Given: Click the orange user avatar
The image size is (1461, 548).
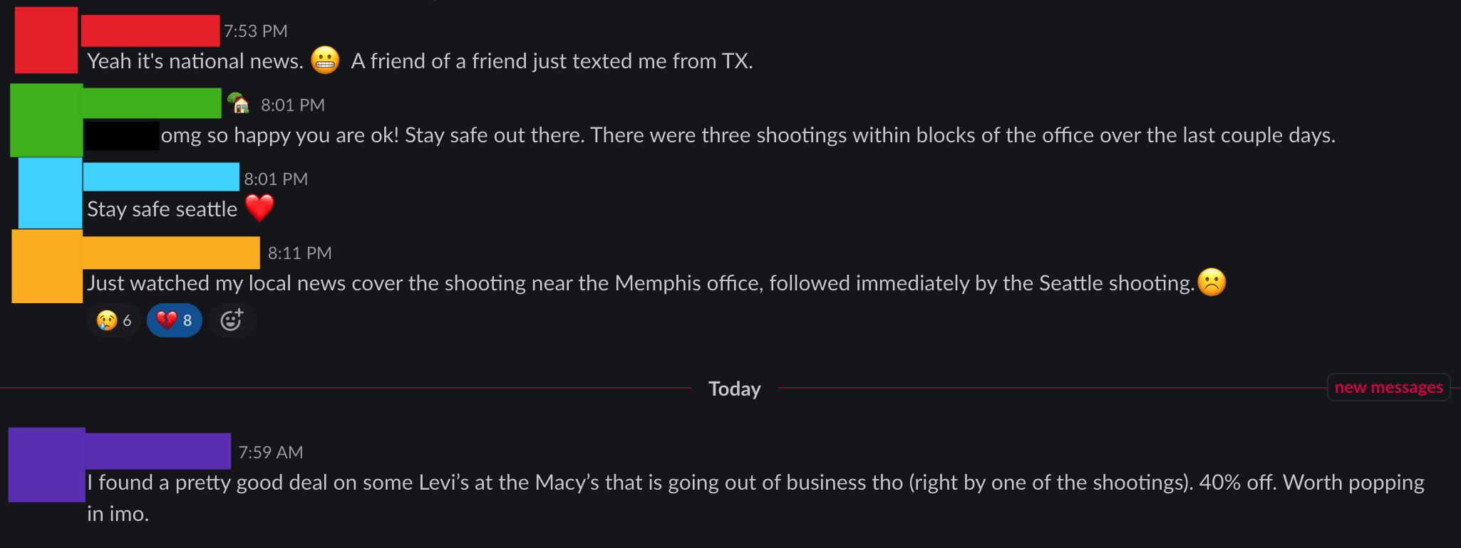Looking at the screenshot, I should pyautogui.click(x=47, y=266).
